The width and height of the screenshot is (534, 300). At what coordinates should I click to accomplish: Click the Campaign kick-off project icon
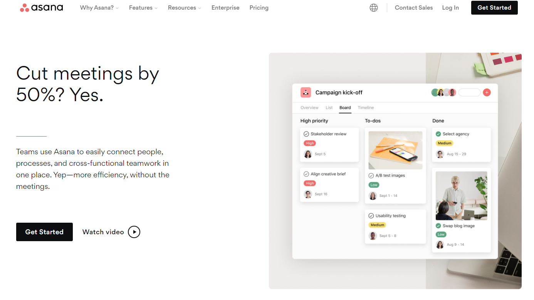tap(306, 92)
